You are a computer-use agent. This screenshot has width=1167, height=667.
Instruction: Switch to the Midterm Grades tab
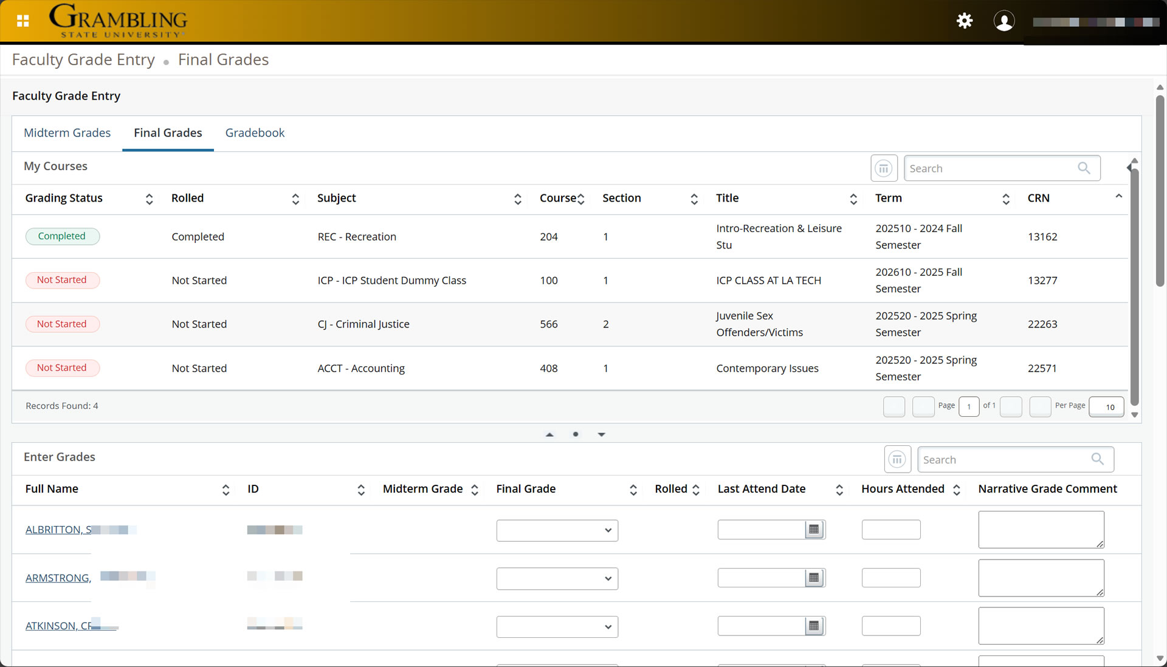click(x=67, y=132)
